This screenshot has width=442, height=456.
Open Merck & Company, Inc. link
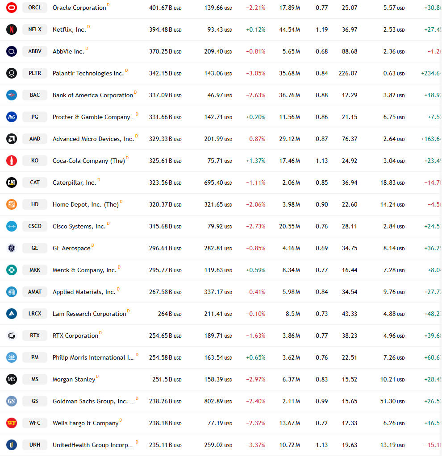click(x=85, y=270)
